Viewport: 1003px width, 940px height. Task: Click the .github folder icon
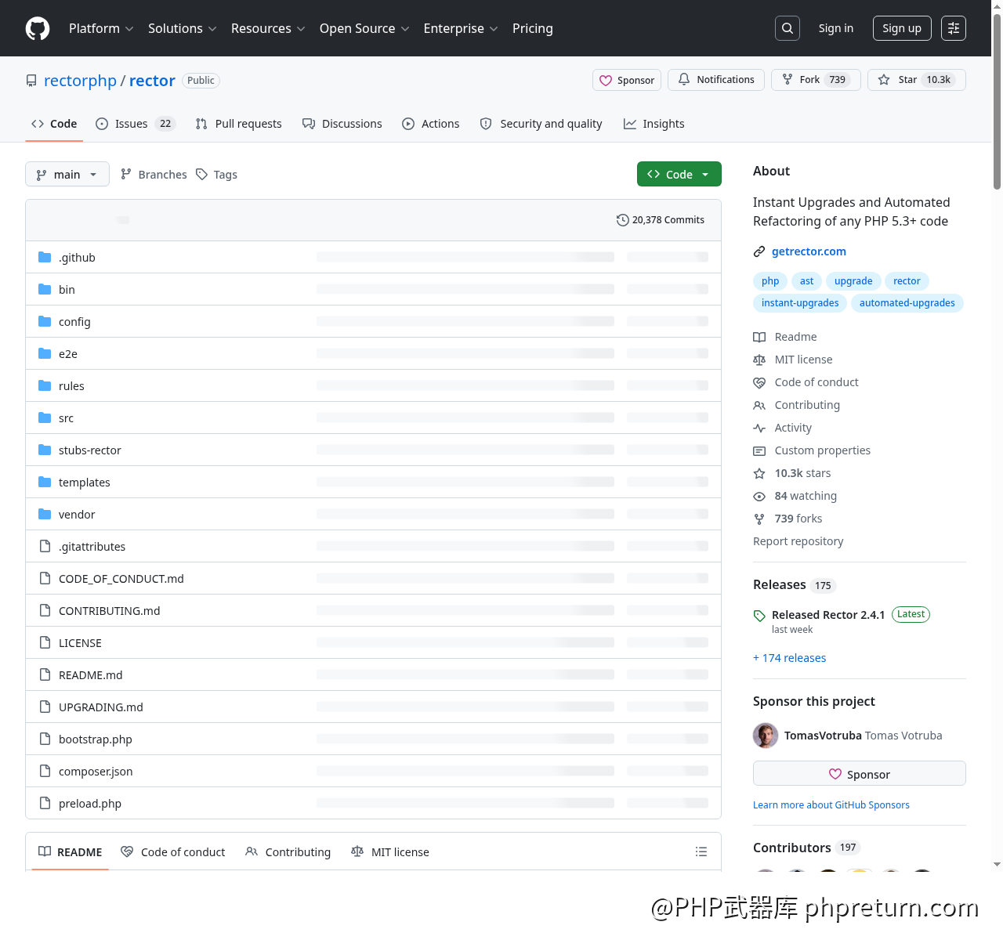click(x=45, y=257)
